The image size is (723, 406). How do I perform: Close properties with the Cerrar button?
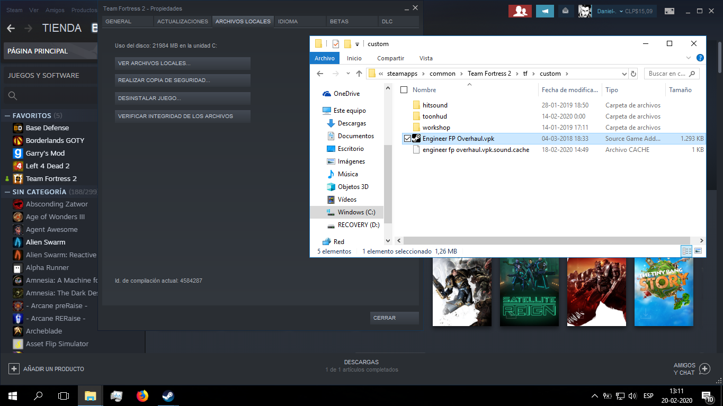[x=395, y=318]
